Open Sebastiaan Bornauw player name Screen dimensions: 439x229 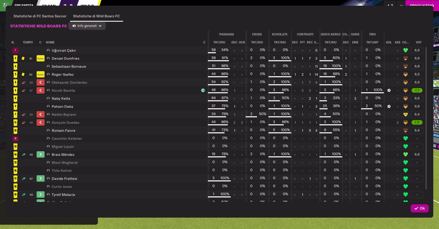[x=69, y=67]
